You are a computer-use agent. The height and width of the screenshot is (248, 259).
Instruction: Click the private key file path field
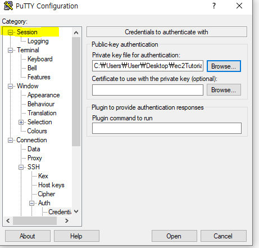(x=148, y=66)
